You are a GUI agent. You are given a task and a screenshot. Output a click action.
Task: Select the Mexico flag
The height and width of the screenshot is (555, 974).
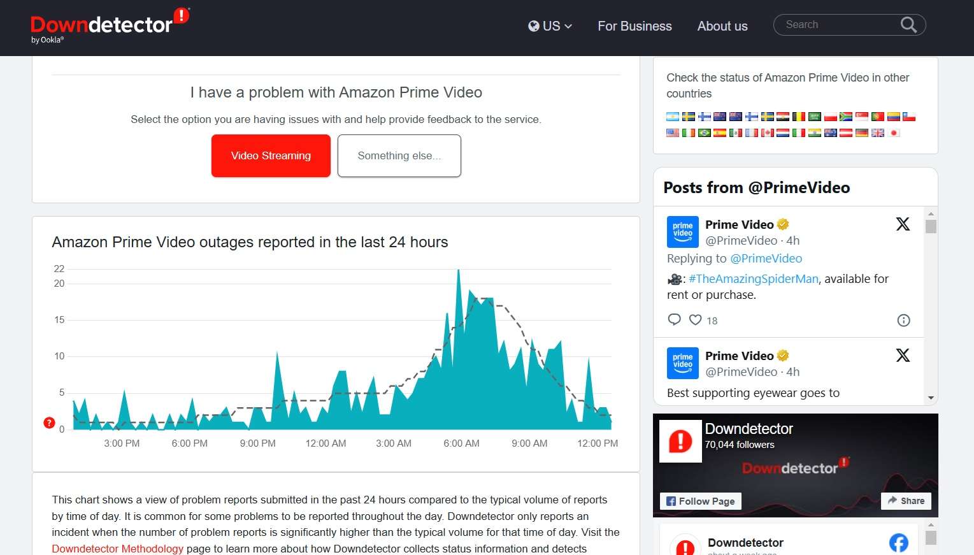[x=736, y=133]
